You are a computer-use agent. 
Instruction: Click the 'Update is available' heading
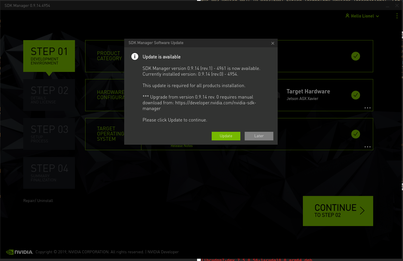tap(161, 57)
